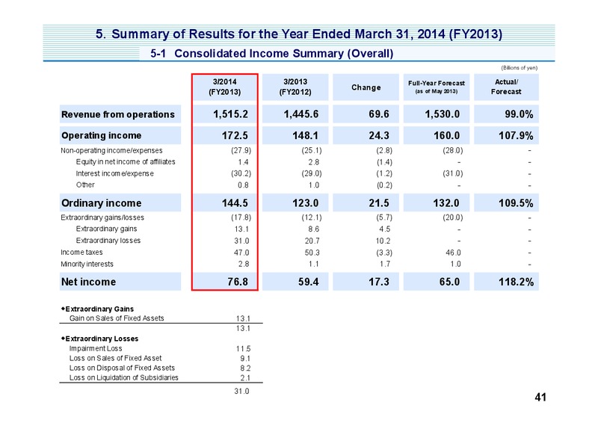Click the 'Income taxes' row label

click(81, 252)
